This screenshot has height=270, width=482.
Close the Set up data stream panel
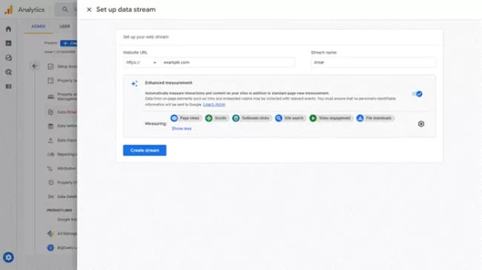[x=89, y=10]
